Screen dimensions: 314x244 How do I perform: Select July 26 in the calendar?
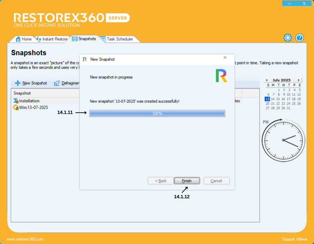tap(299, 104)
